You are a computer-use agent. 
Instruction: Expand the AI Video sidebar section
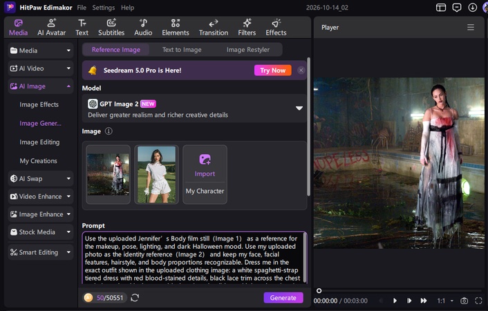[41, 68]
